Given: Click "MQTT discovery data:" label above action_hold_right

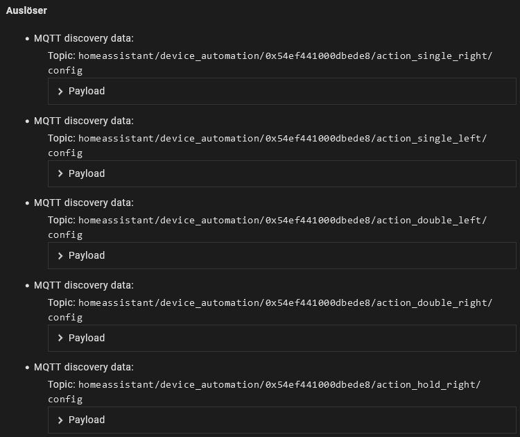Looking at the screenshot, I should tap(84, 367).
